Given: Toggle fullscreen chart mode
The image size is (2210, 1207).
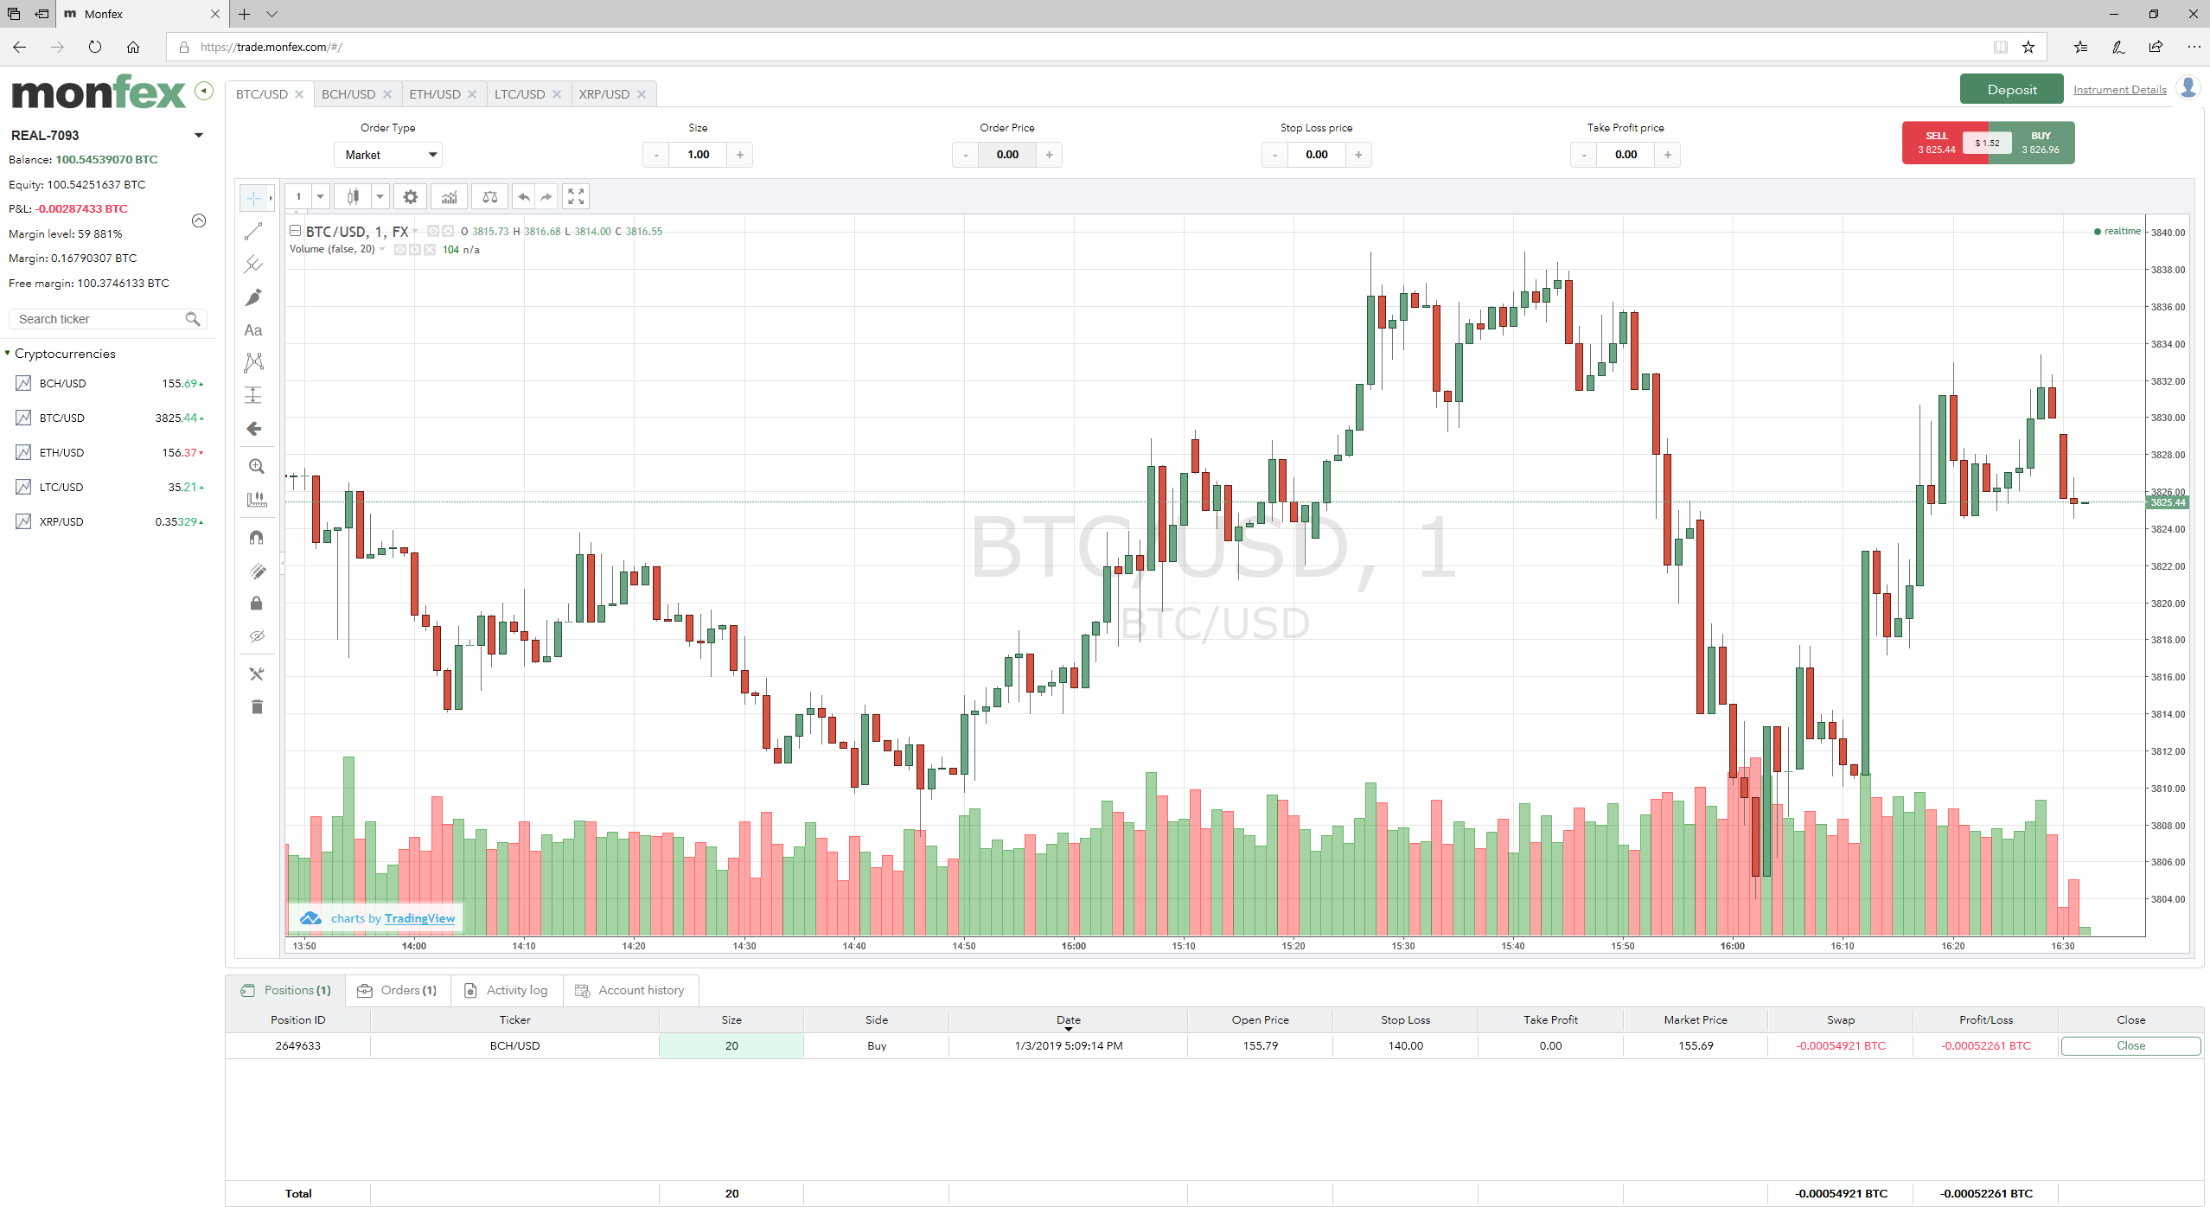Looking at the screenshot, I should point(576,197).
